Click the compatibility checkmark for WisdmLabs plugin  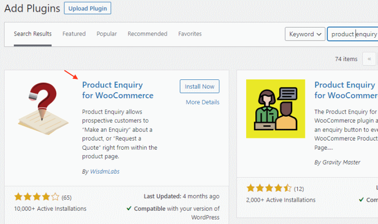[129, 208]
